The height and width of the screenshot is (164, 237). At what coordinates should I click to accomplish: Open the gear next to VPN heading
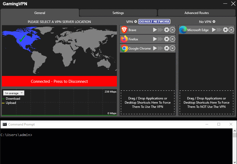(x=136, y=22)
